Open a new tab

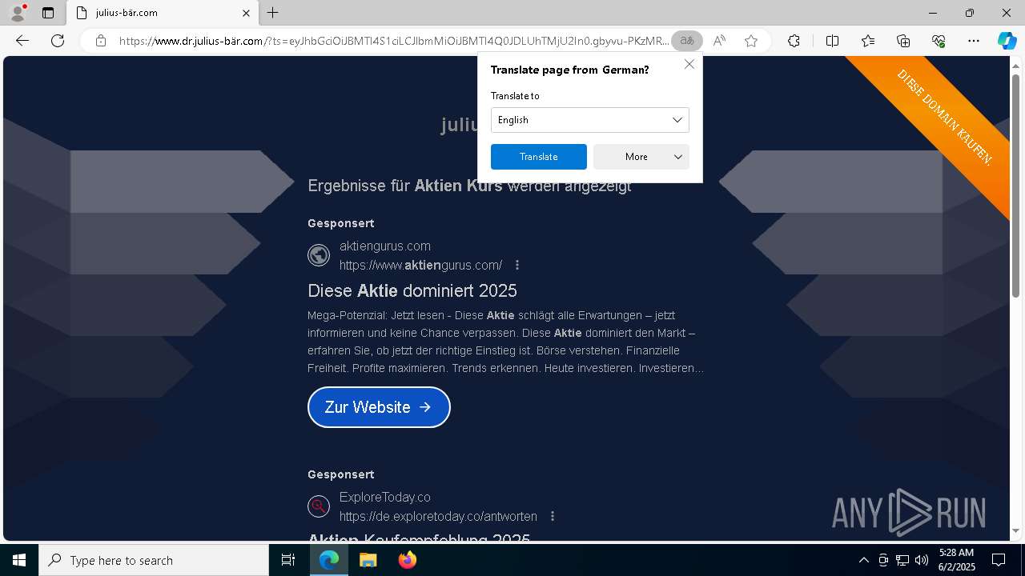click(273, 13)
